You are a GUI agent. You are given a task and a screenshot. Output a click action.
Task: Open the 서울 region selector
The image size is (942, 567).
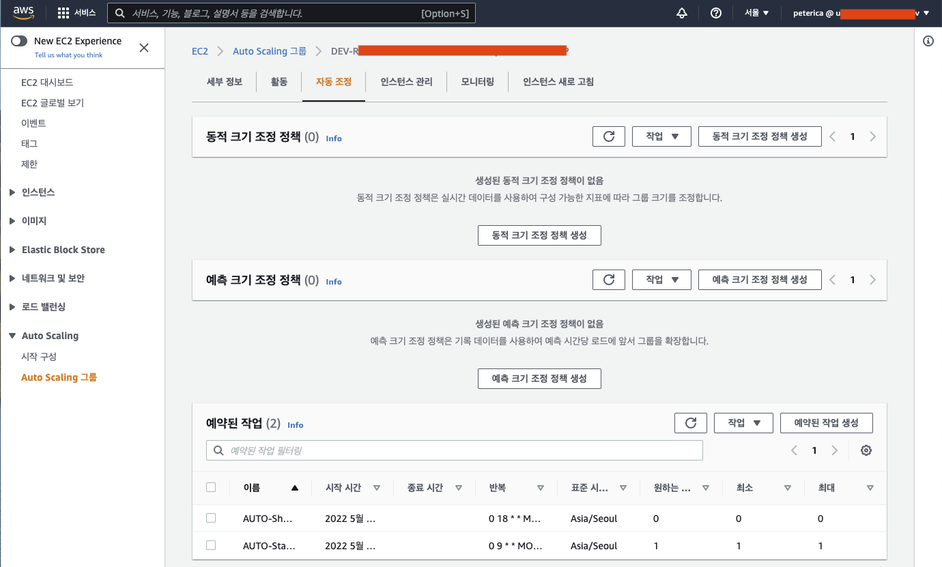coord(756,13)
